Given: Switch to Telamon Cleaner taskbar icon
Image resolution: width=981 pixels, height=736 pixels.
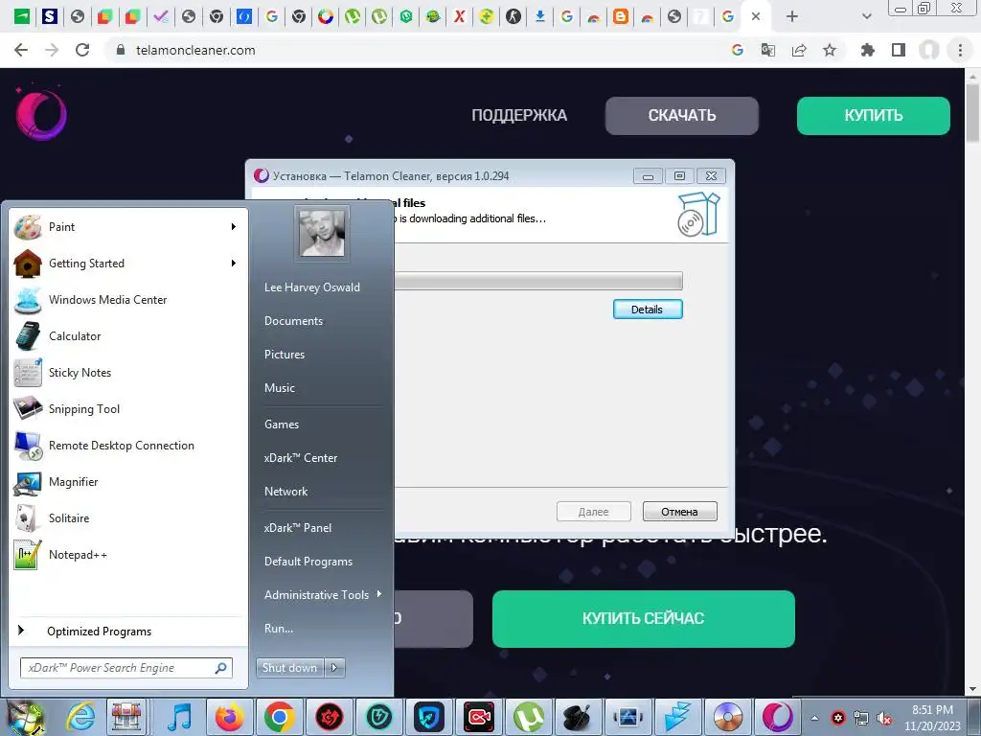Looking at the screenshot, I should pos(777,717).
